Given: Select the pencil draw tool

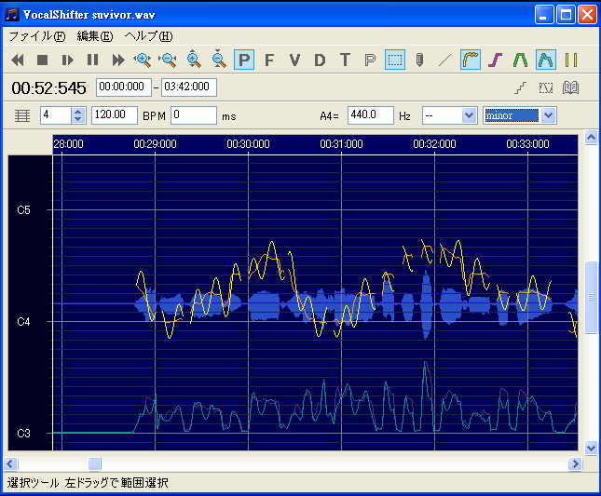Looking at the screenshot, I should tap(419, 60).
